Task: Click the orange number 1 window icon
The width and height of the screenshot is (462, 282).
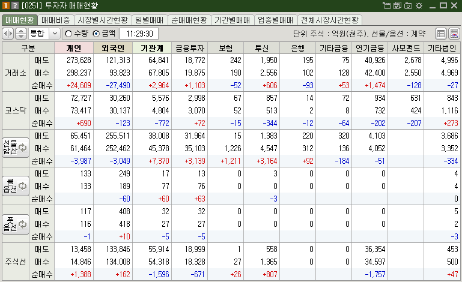Action: coord(6,5)
